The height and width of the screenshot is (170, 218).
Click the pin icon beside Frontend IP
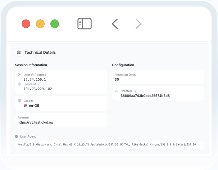pos(19,84)
